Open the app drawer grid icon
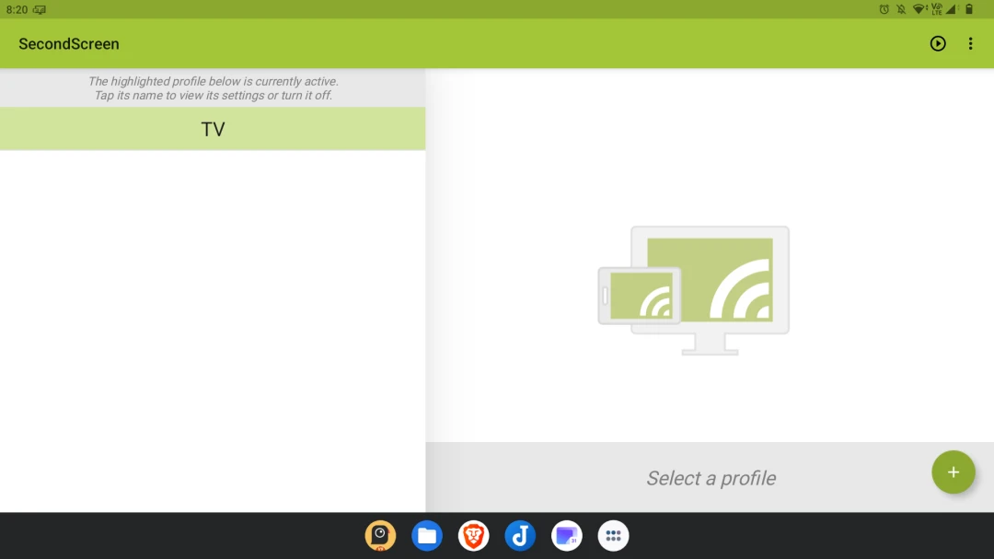The image size is (994, 559). tap(613, 536)
